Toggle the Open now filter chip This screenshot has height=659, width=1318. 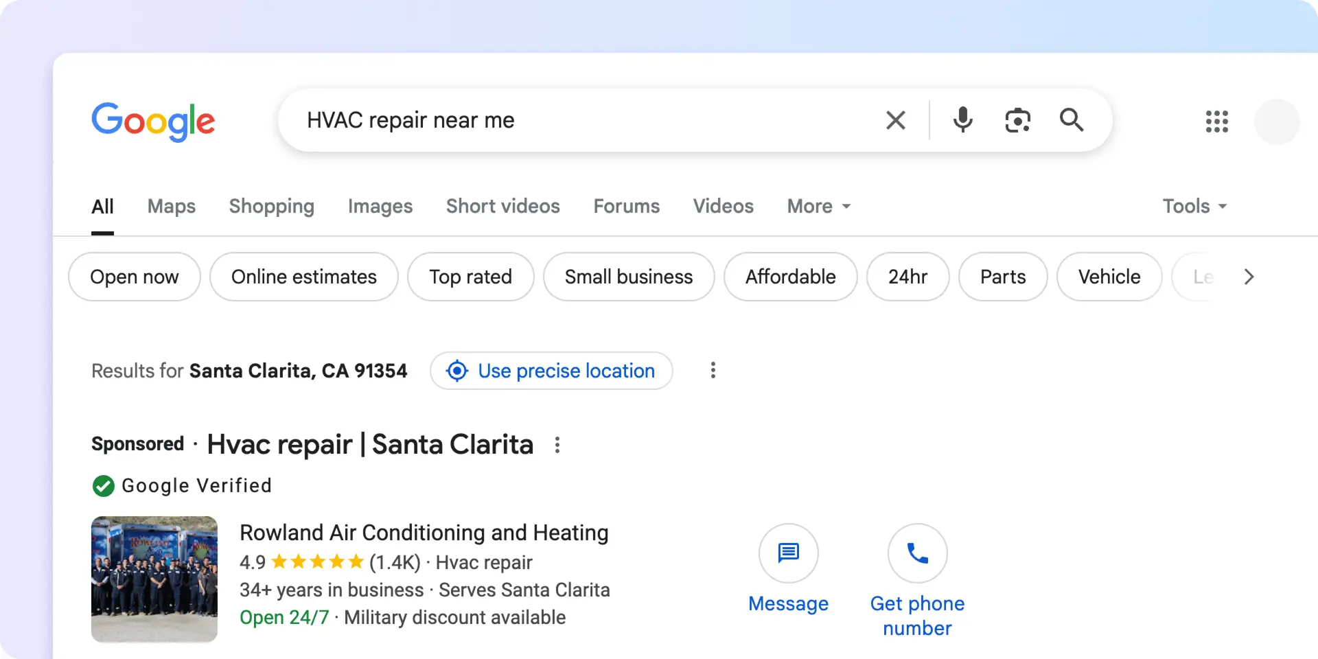pos(135,277)
